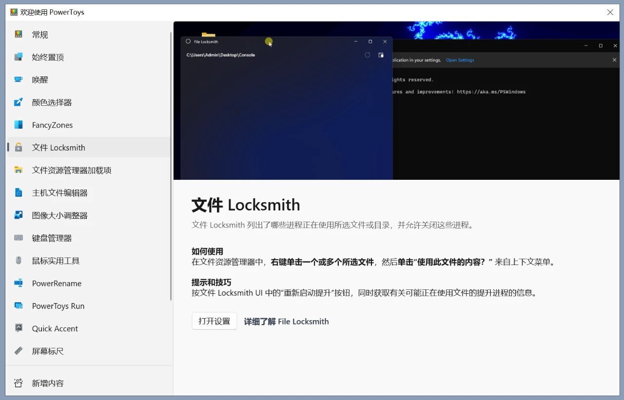The image size is (624, 400).
Task: Click the 如何使用 subheading
Action: (207, 251)
